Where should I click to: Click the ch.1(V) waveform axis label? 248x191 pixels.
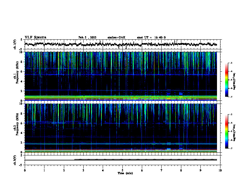coord(15,44)
